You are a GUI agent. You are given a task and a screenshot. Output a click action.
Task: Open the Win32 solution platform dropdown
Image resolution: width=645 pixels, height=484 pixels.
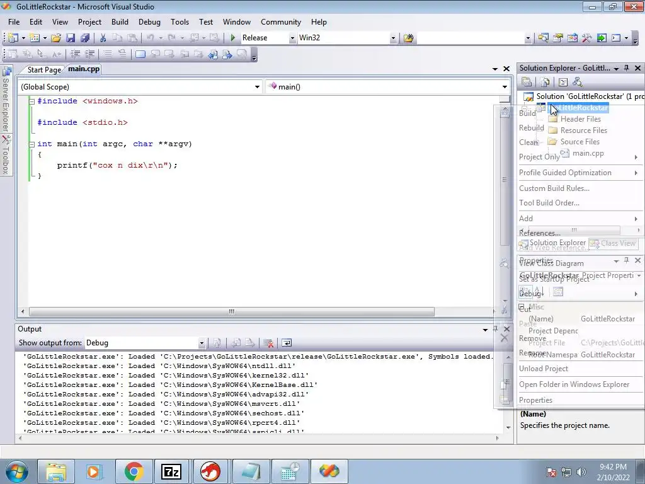(x=393, y=38)
